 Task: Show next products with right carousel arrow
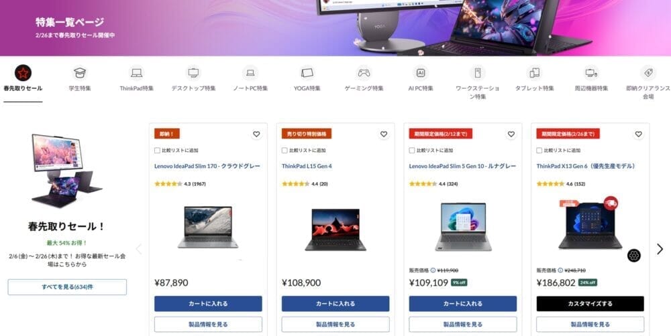click(x=660, y=249)
